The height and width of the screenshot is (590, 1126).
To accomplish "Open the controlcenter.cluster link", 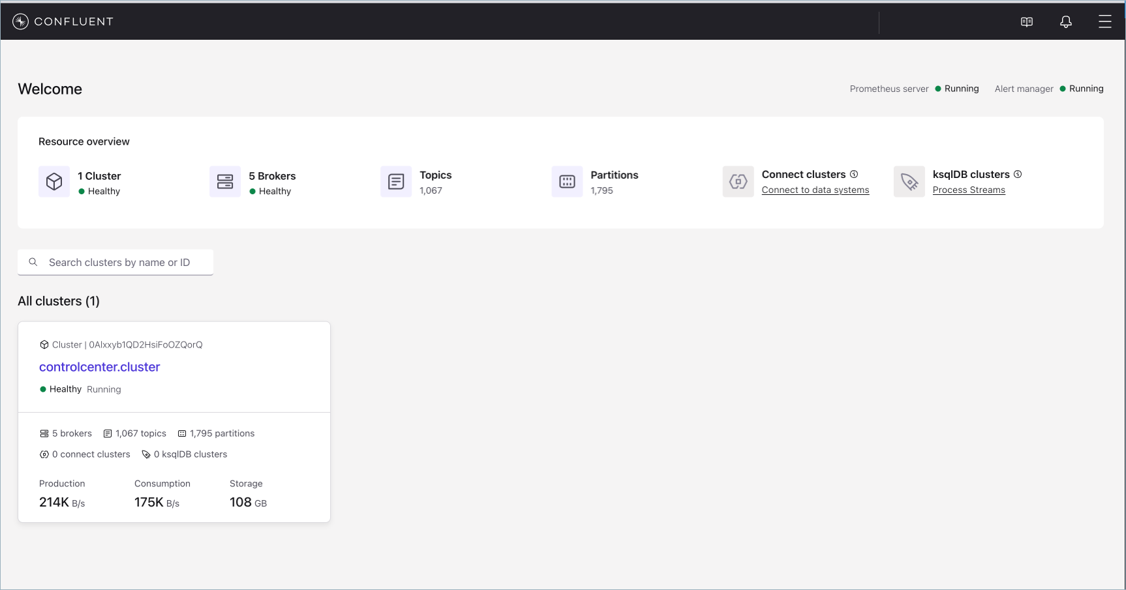I will tap(99, 367).
